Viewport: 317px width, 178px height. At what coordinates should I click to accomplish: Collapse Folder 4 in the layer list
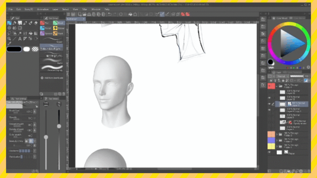coord(277,86)
